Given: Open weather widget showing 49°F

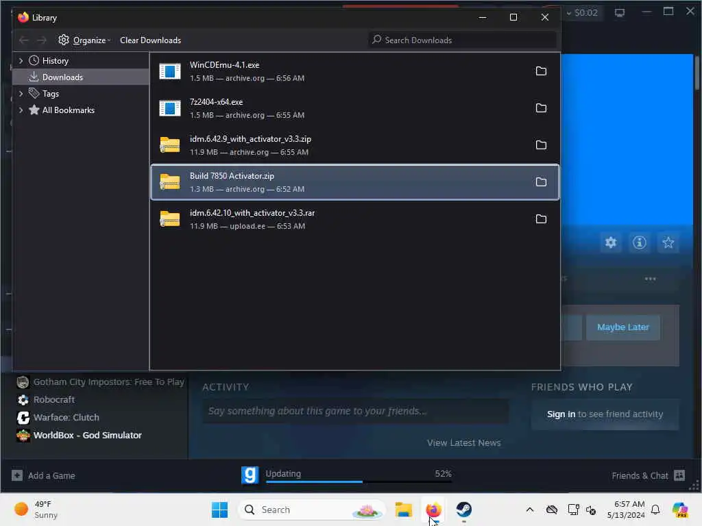Looking at the screenshot, I should tap(36, 510).
